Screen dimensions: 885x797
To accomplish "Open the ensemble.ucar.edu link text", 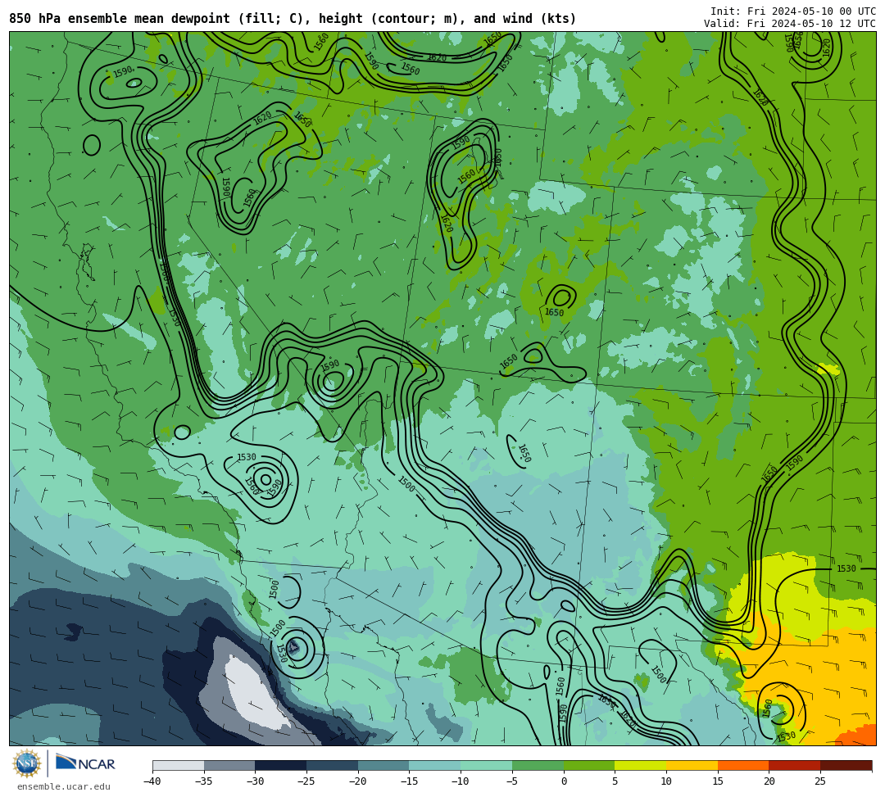I will click(64, 787).
